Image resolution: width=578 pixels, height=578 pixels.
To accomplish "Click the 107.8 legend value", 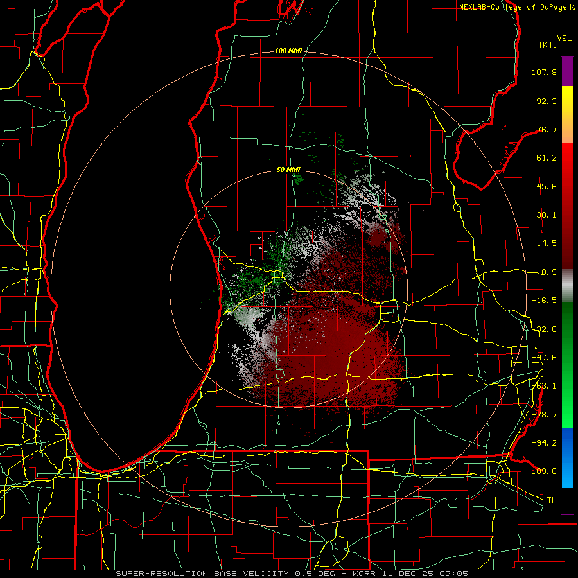I will point(544,72).
